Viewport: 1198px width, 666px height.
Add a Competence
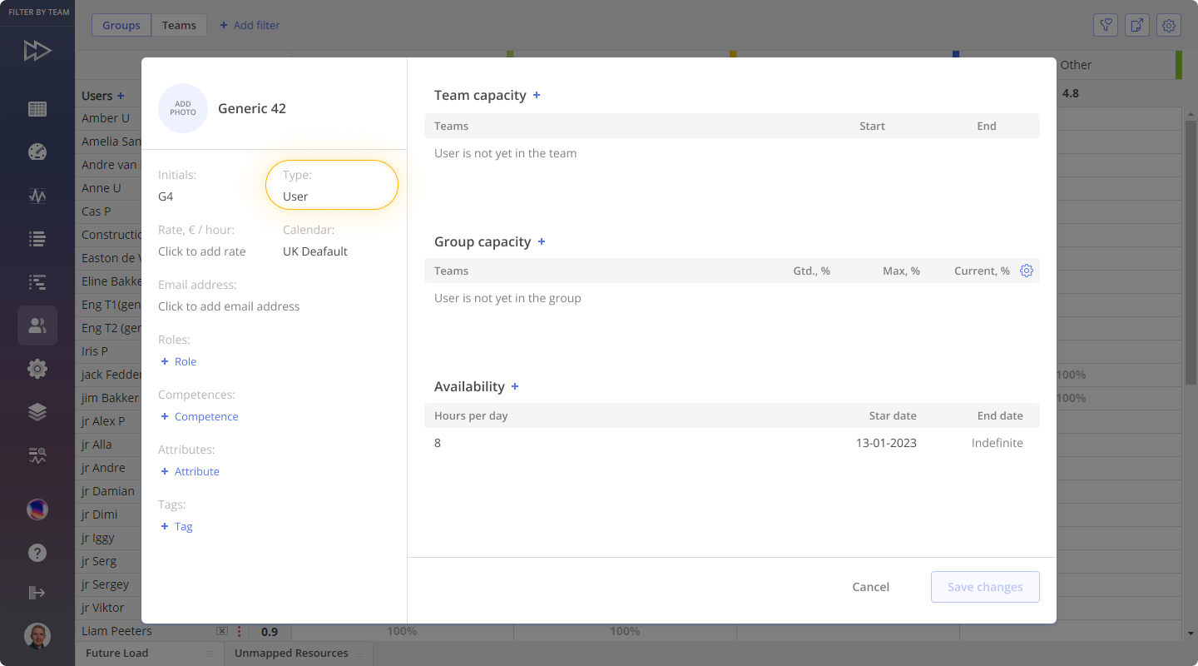coord(199,416)
